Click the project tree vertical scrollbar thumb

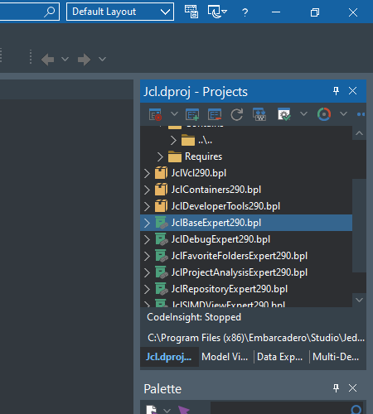tap(359, 226)
